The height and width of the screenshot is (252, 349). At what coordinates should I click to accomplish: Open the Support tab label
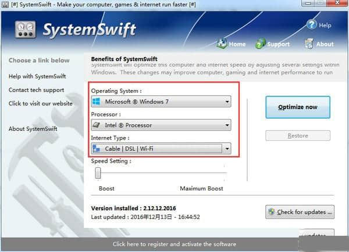(278, 44)
